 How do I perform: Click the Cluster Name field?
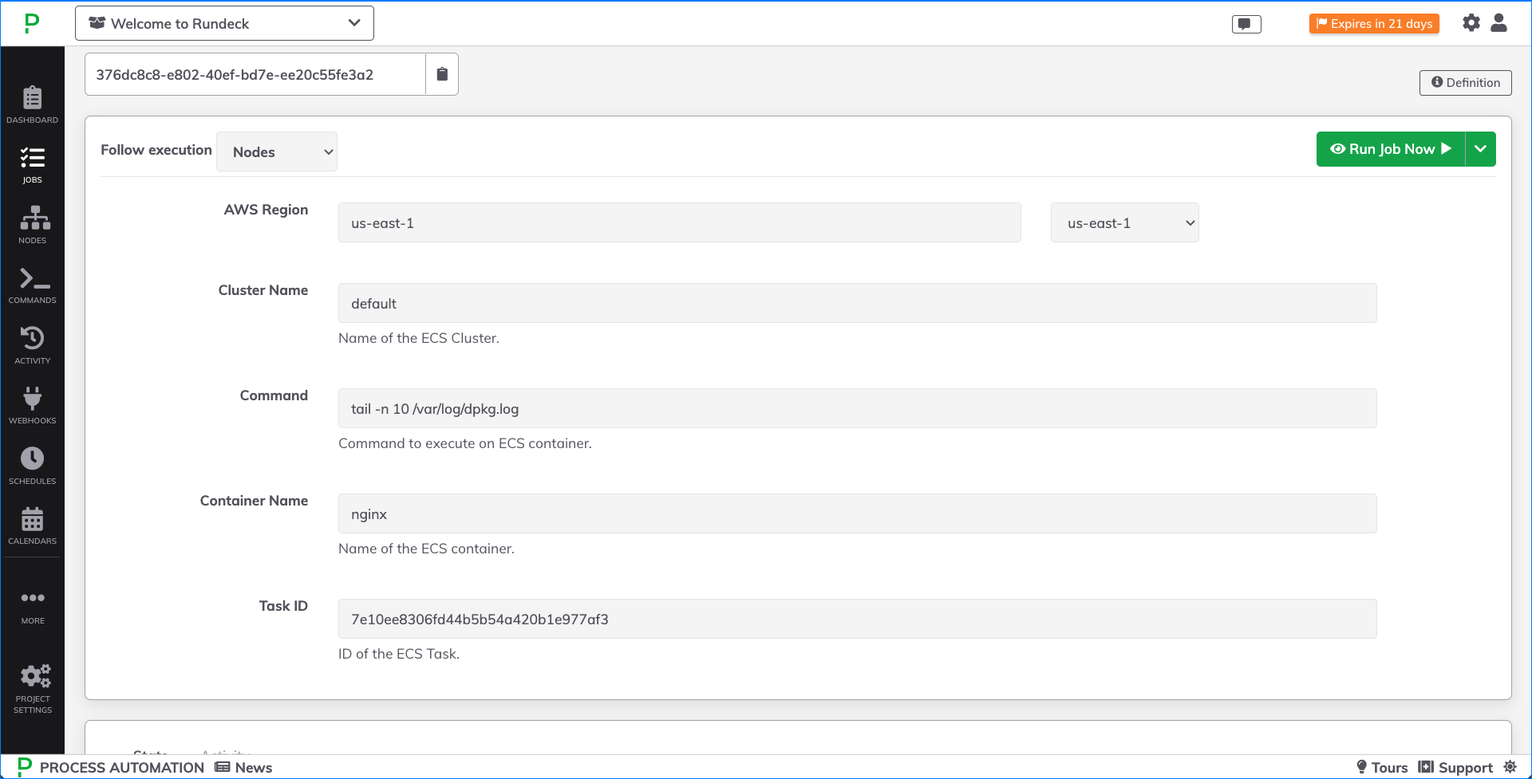(x=858, y=303)
